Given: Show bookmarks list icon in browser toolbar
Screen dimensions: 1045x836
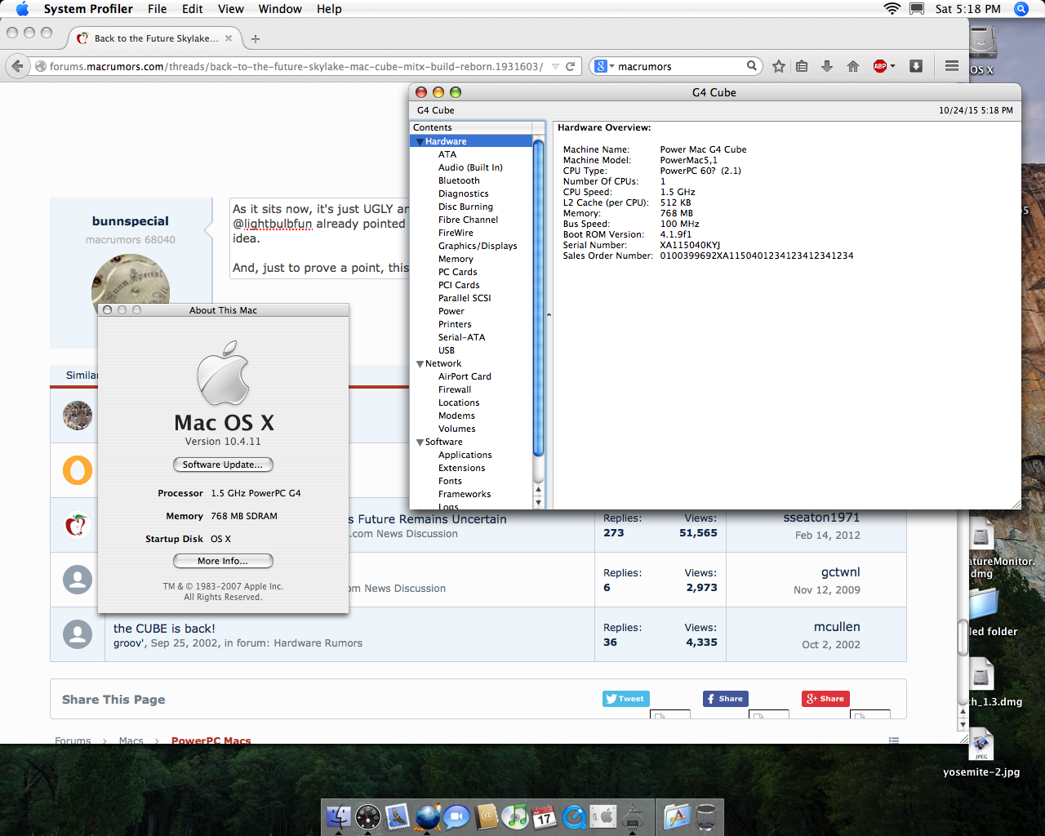Looking at the screenshot, I should tap(802, 66).
